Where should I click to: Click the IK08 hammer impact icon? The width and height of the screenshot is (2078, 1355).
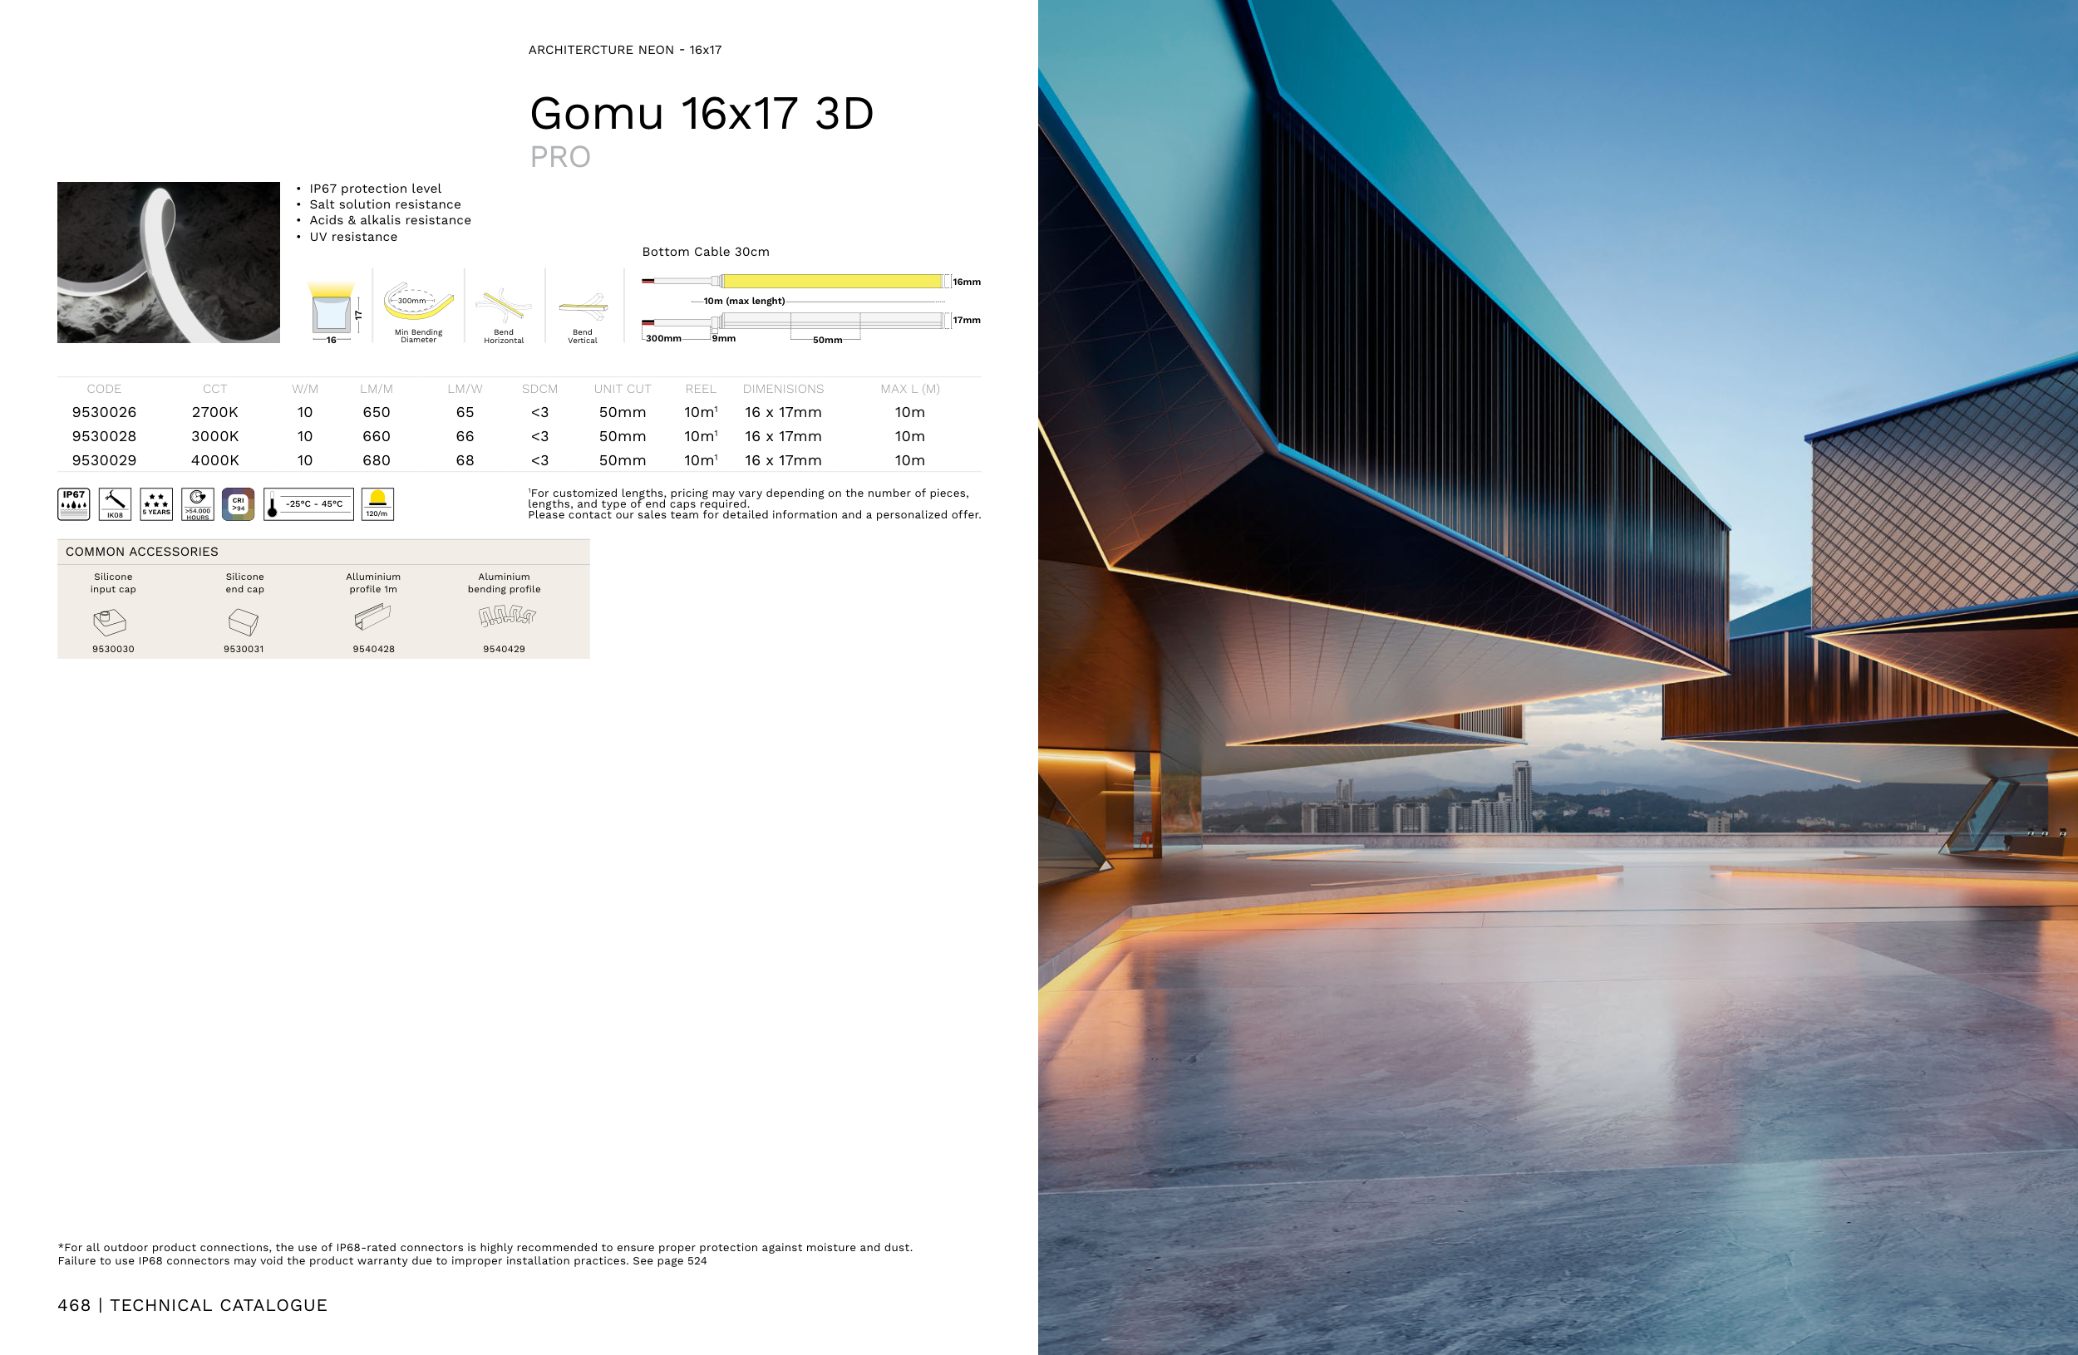click(115, 504)
